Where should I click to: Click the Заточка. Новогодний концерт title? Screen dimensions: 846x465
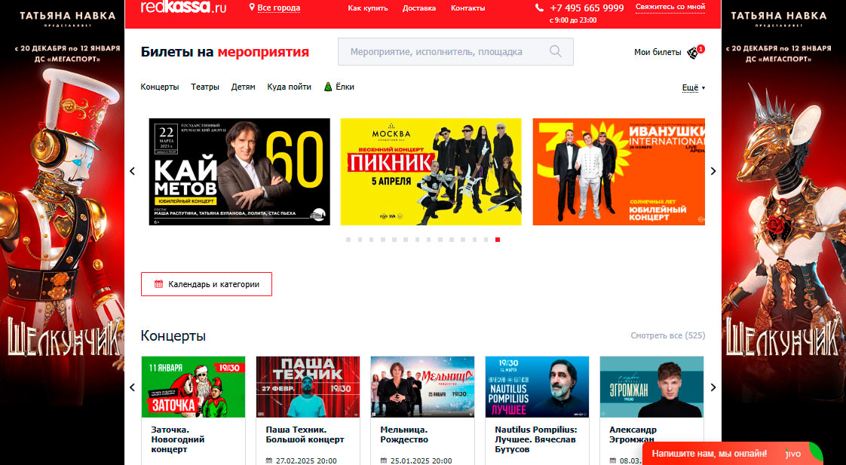click(x=178, y=439)
